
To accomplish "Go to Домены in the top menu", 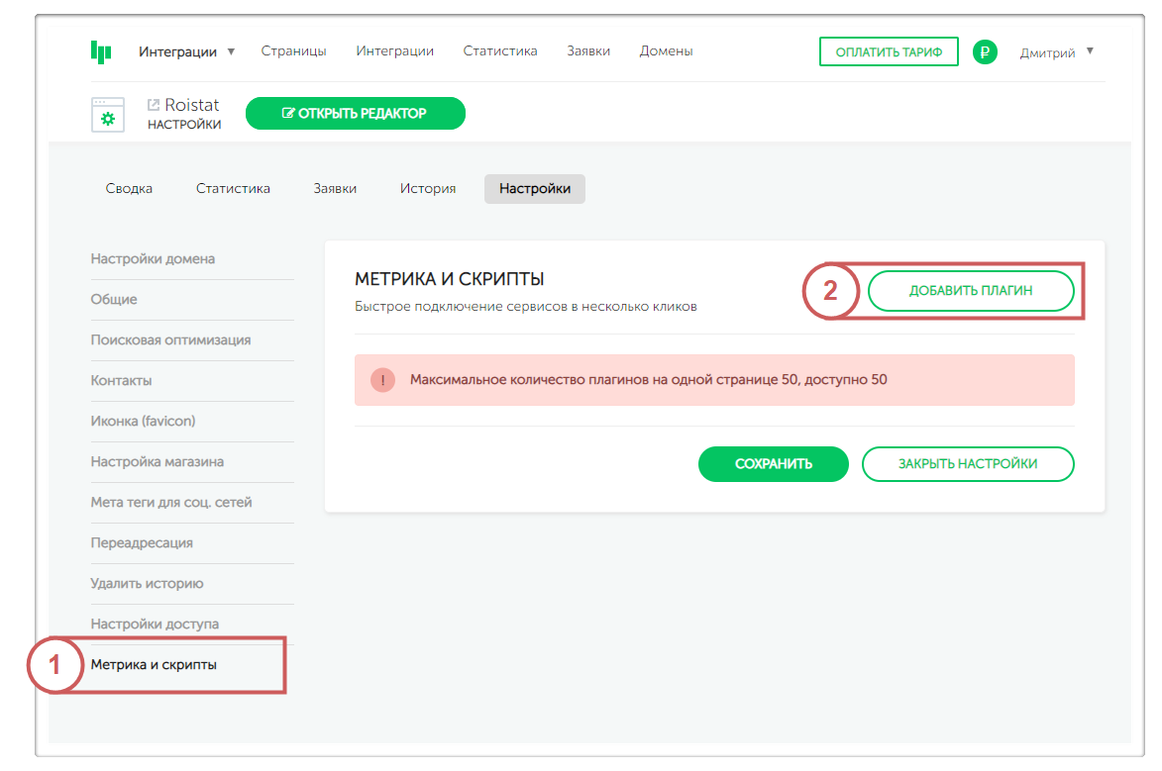I will point(666,51).
